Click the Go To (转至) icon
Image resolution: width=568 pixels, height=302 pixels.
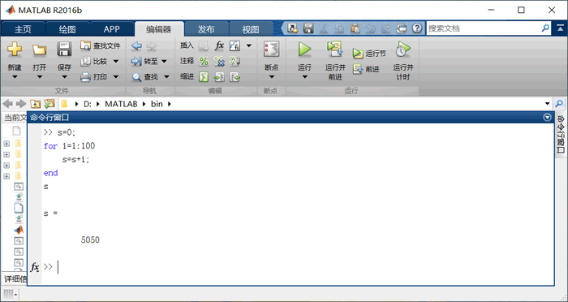(136, 61)
